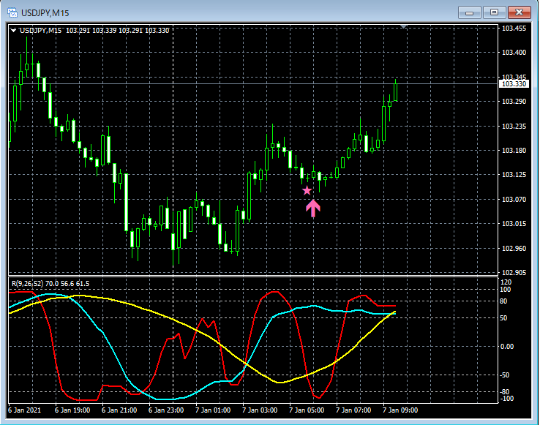Click the gray chart shift triangle marker
The image size is (540, 425).
click(x=404, y=26)
